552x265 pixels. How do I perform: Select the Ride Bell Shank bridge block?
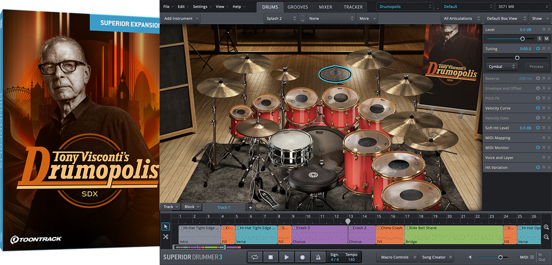tap(453, 235)
